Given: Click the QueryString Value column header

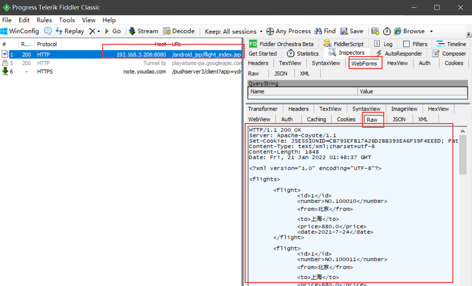Looking at the screenshot, I should (x=413, y=92).
